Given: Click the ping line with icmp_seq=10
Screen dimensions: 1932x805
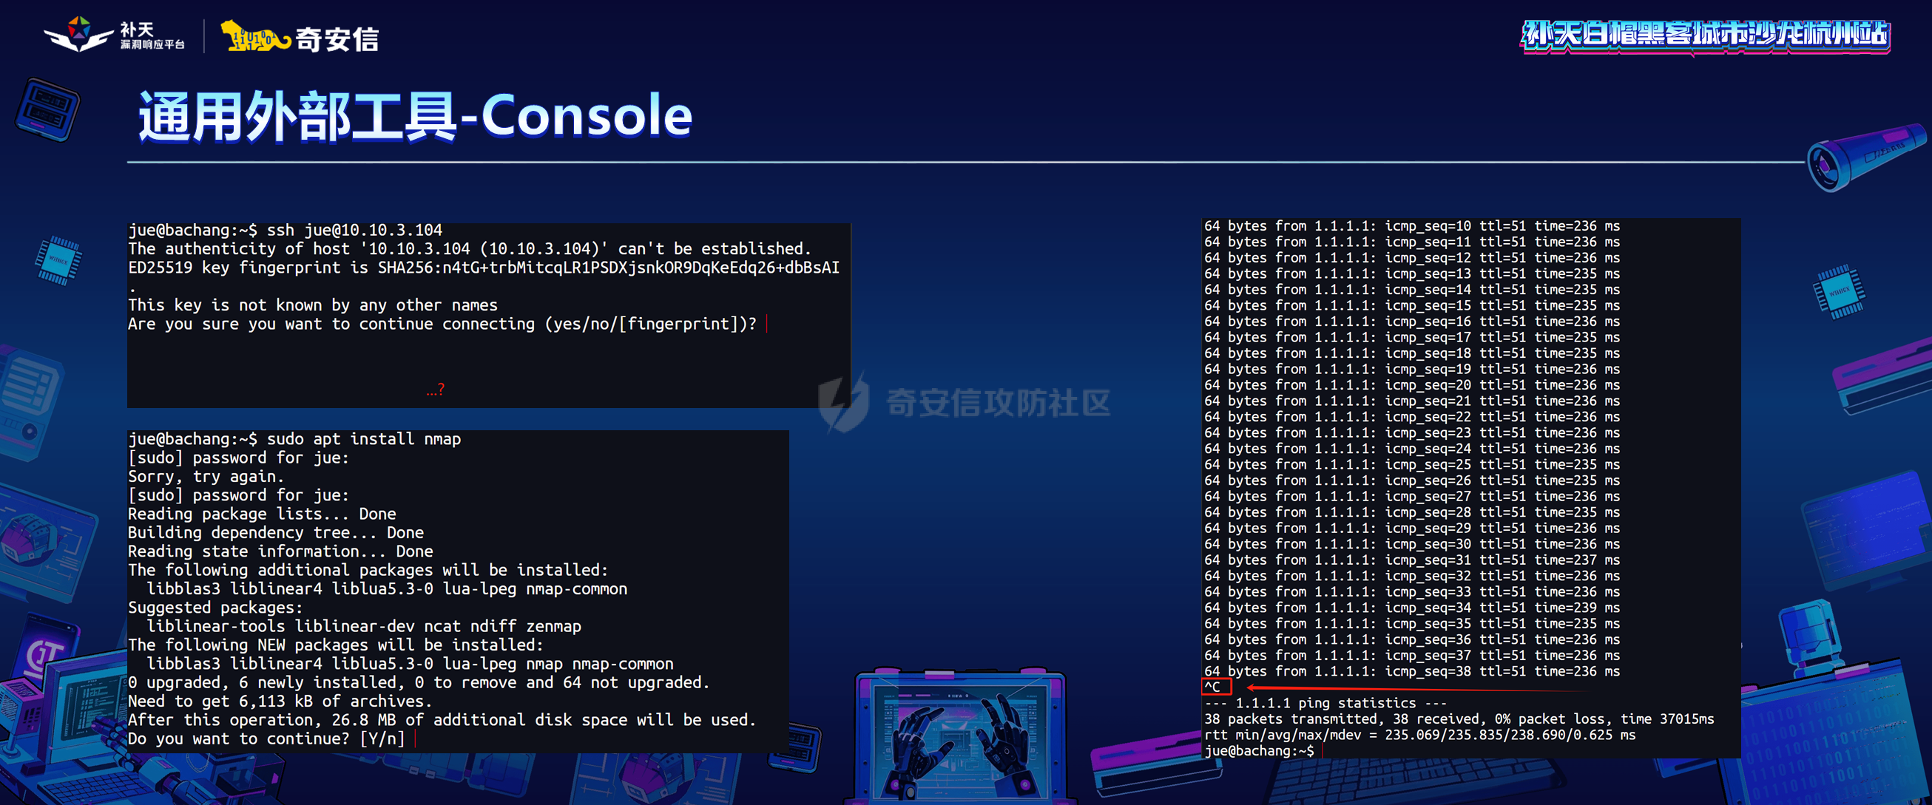Looking at the screenshot, I should [x=1412, y=226].
